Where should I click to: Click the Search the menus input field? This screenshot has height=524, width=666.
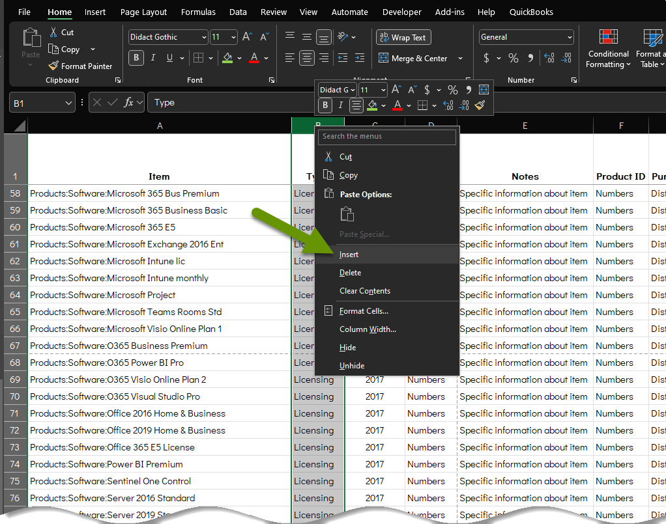(386, 137)
